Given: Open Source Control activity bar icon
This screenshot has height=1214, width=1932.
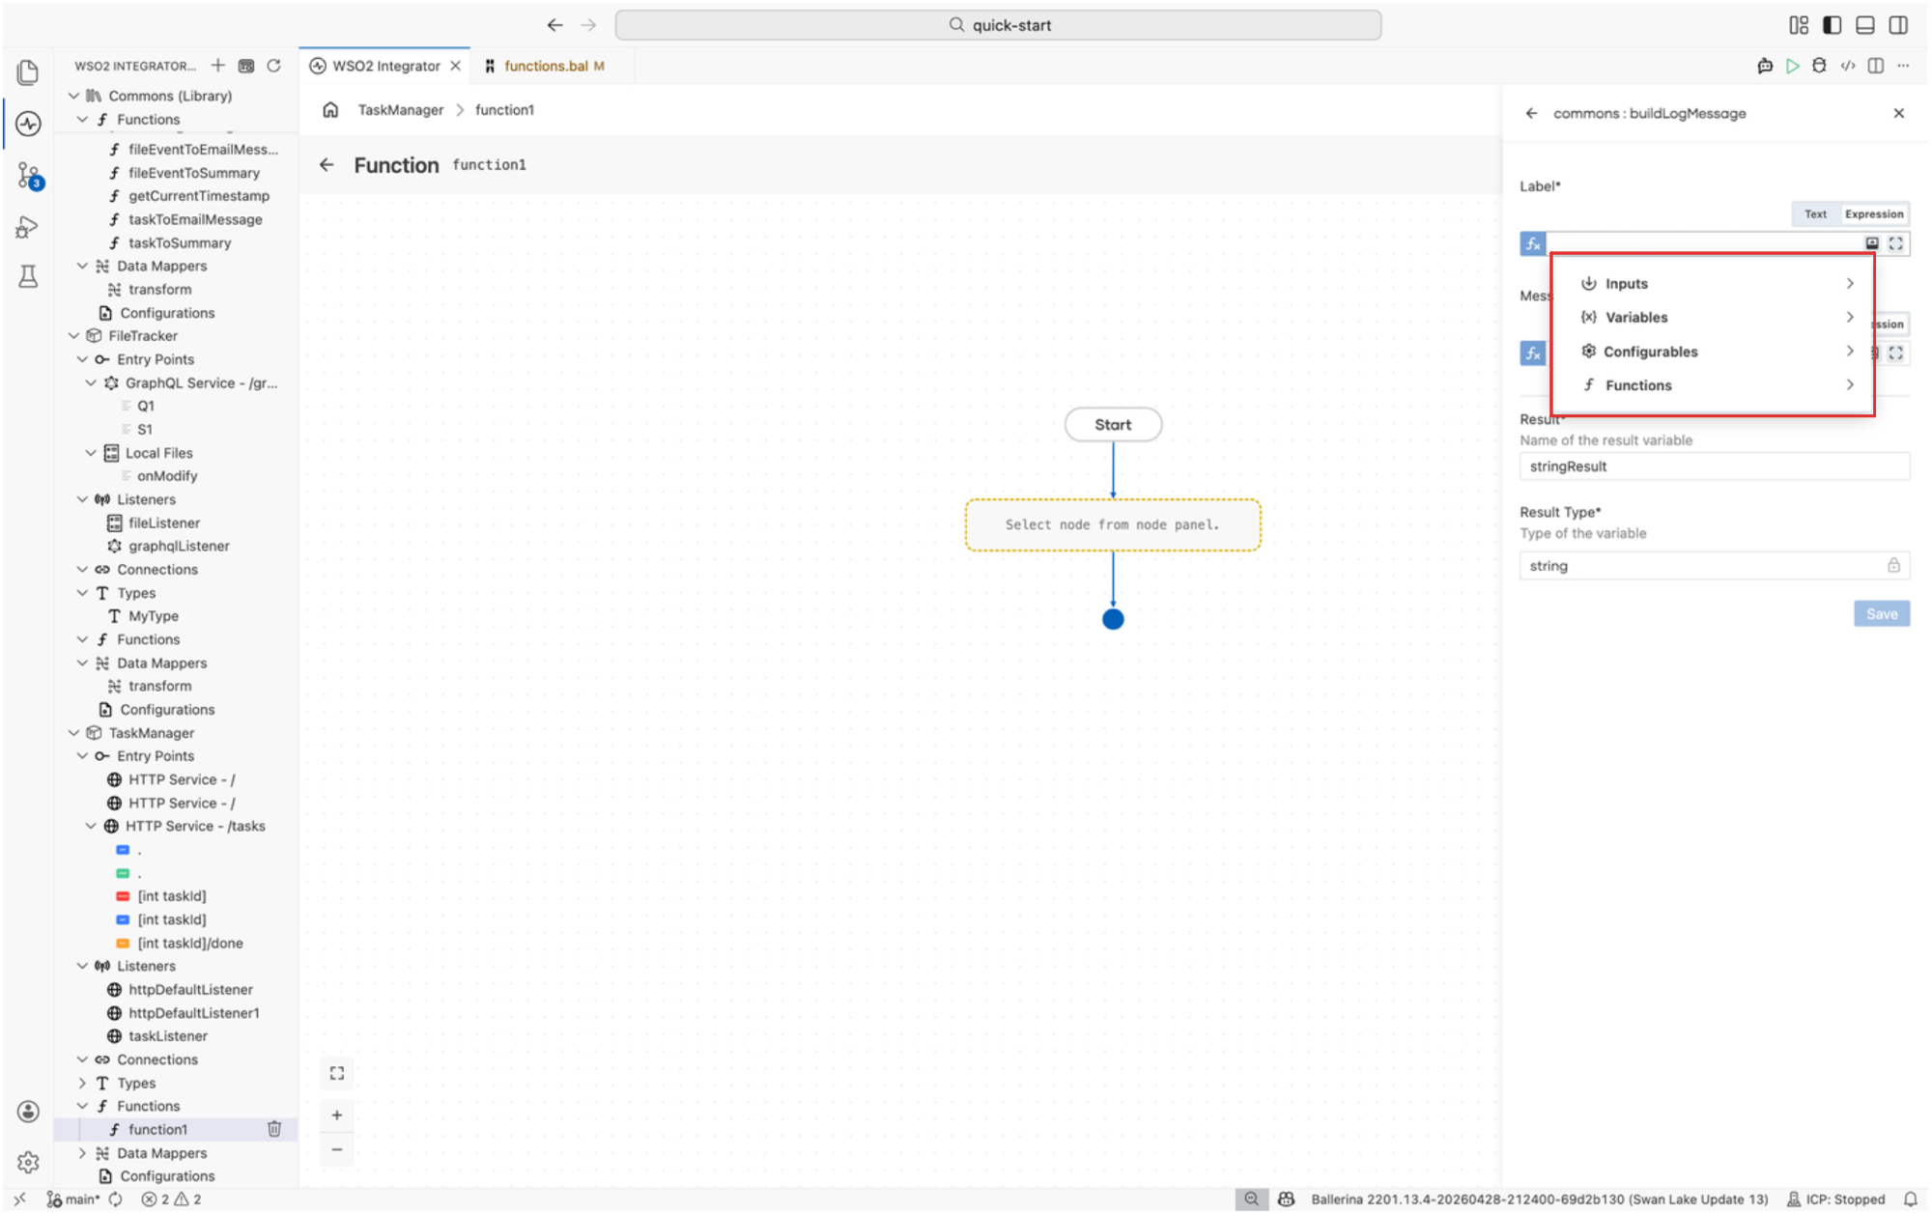Looking at the screenshot, I should (x=29, y=176).
